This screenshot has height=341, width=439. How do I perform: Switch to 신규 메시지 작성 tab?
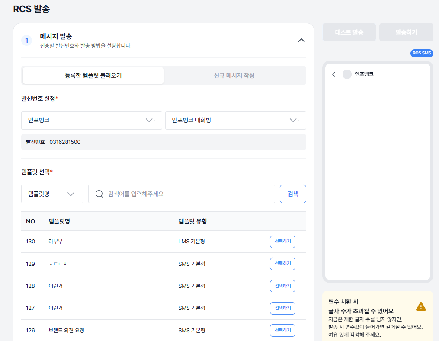click(234, 76)
